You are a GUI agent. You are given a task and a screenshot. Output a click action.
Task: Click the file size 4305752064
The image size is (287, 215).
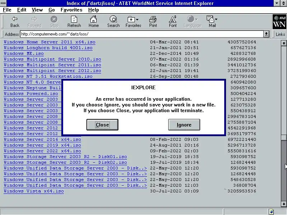242,42
